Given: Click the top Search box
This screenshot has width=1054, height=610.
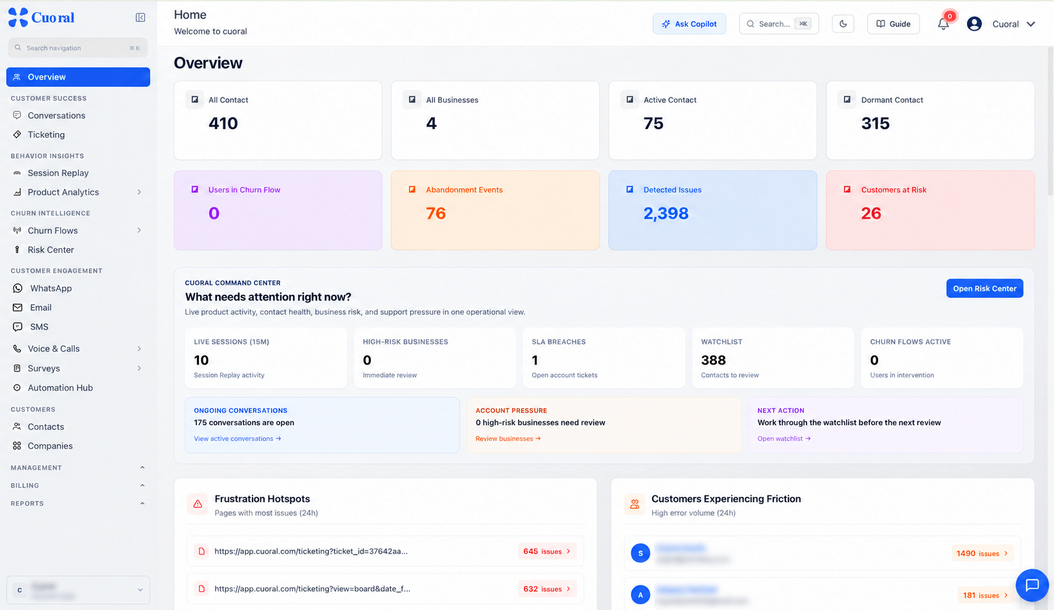Looking at the screenshot, I should pyautogui.click(x=779, y=24).
